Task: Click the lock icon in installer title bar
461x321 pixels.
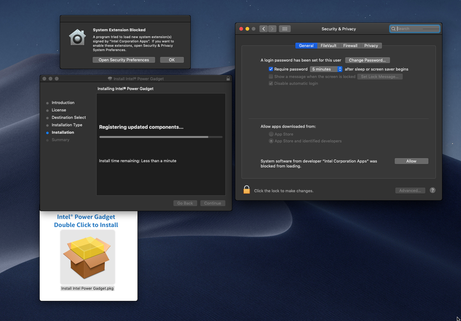Action: point(228,79)
